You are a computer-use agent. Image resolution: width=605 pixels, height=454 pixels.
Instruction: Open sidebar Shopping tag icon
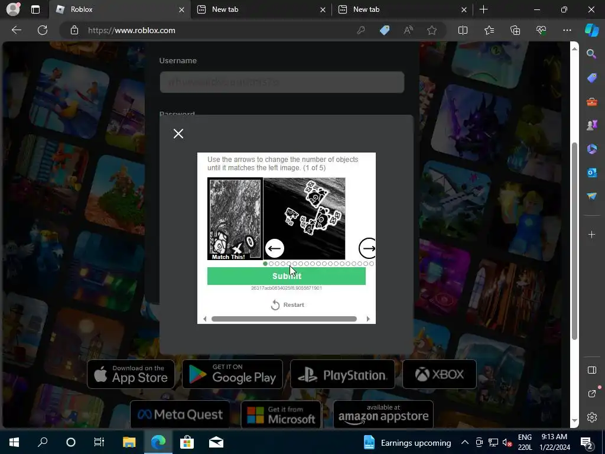coord(591,78)
